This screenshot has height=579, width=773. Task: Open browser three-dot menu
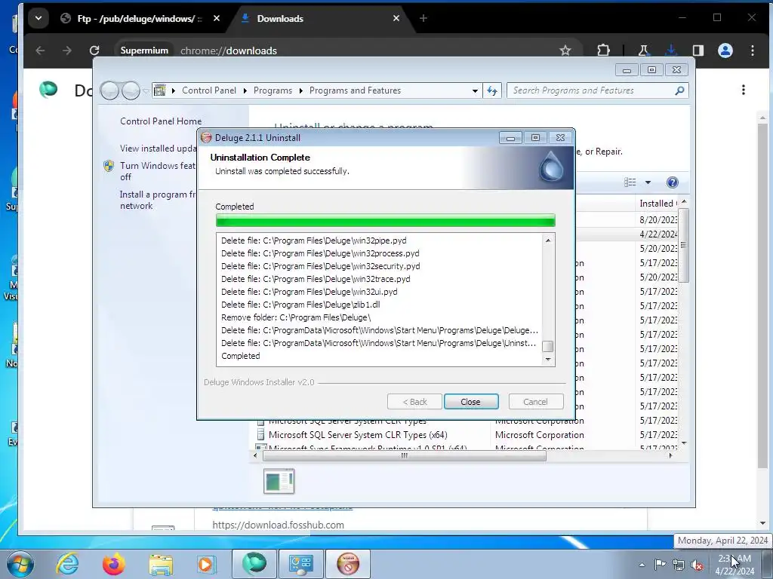753,51
